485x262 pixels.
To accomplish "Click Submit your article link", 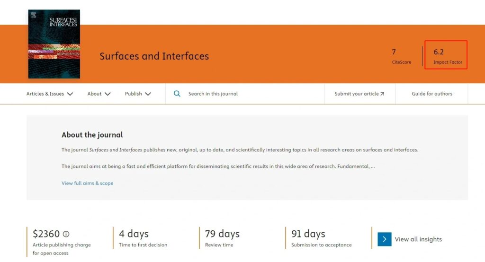I will 359,94.
